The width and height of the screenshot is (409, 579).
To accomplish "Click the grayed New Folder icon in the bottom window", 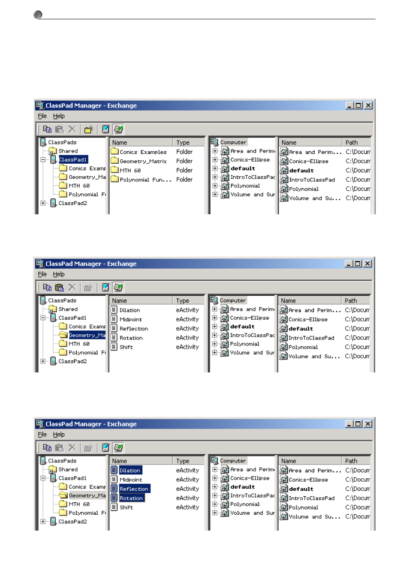I will point(89,447).
